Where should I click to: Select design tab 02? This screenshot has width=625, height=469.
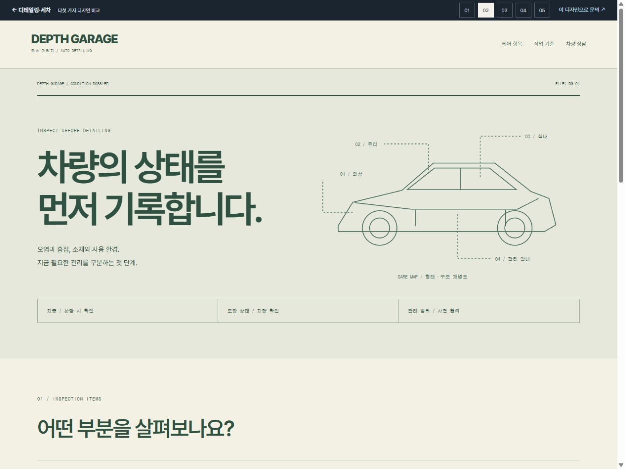[486, 10]
